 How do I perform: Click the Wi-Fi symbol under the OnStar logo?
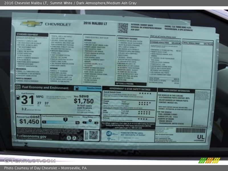(109, 139)
